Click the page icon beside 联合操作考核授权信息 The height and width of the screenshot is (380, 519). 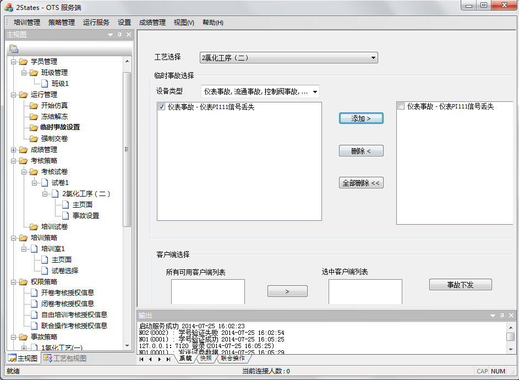[34, 325]
